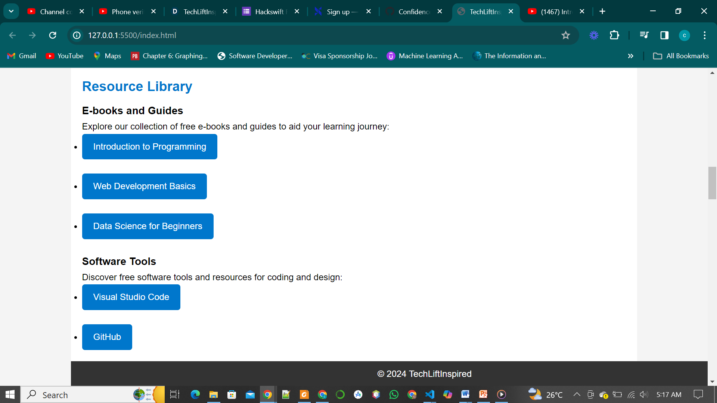Image resolution: width=717 pixels, height=403 pixels.
Task: View site information icon in address bar
Action: 77,35
